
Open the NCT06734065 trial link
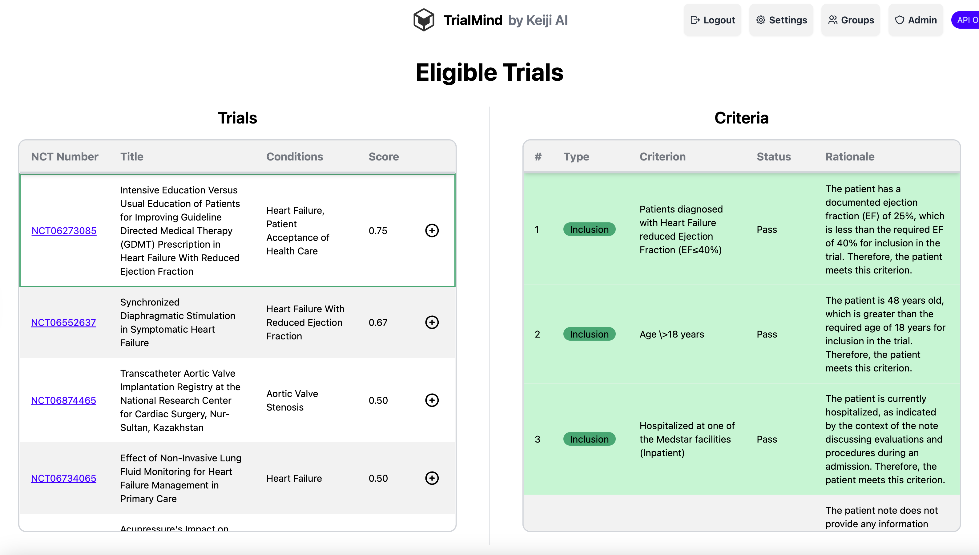point(63,478)
